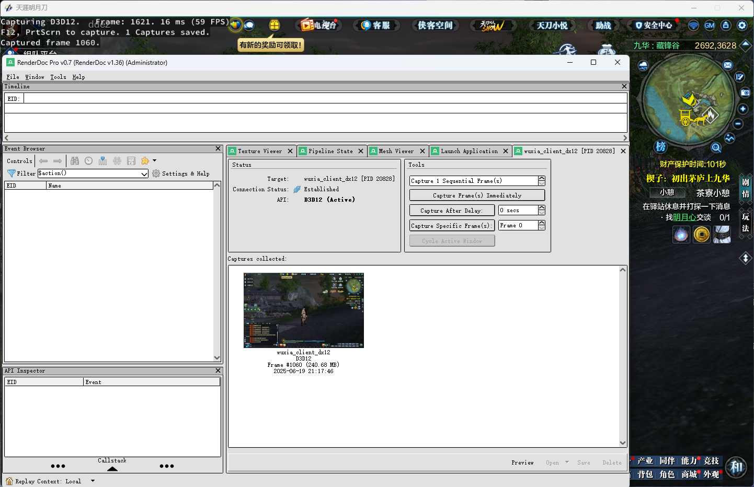
Task: Click the 榜 ranking icon under minimap
Action: [661, 146]
